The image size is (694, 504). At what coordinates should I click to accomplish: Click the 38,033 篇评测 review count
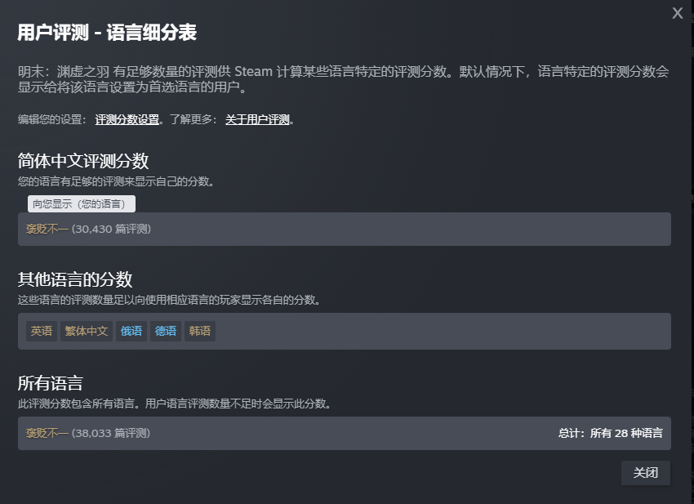(111, 433)
